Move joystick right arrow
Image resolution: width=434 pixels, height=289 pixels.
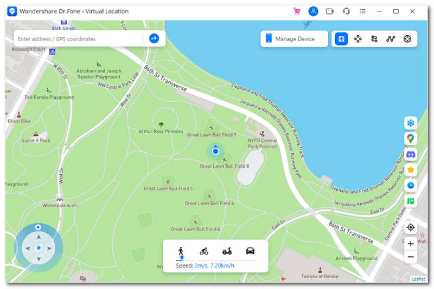click(x=49, y=248)
